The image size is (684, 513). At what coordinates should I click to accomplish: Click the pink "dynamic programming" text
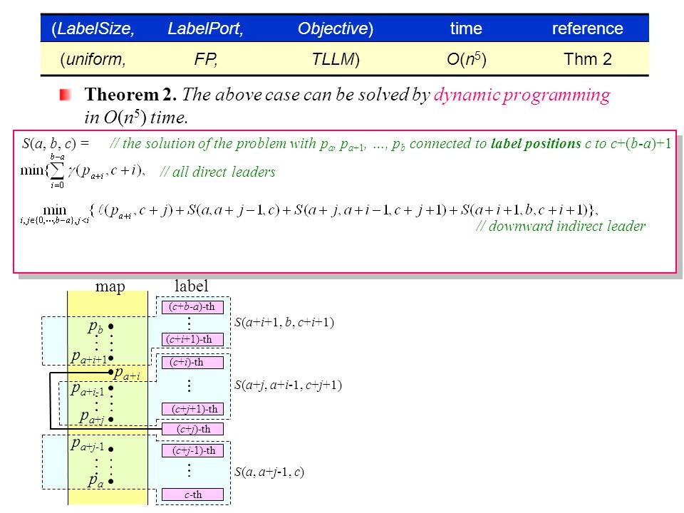tap(522, 95)
